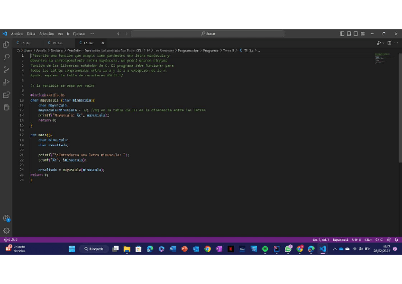
Task: Open the Archivo menu
Action: [17, 34]
